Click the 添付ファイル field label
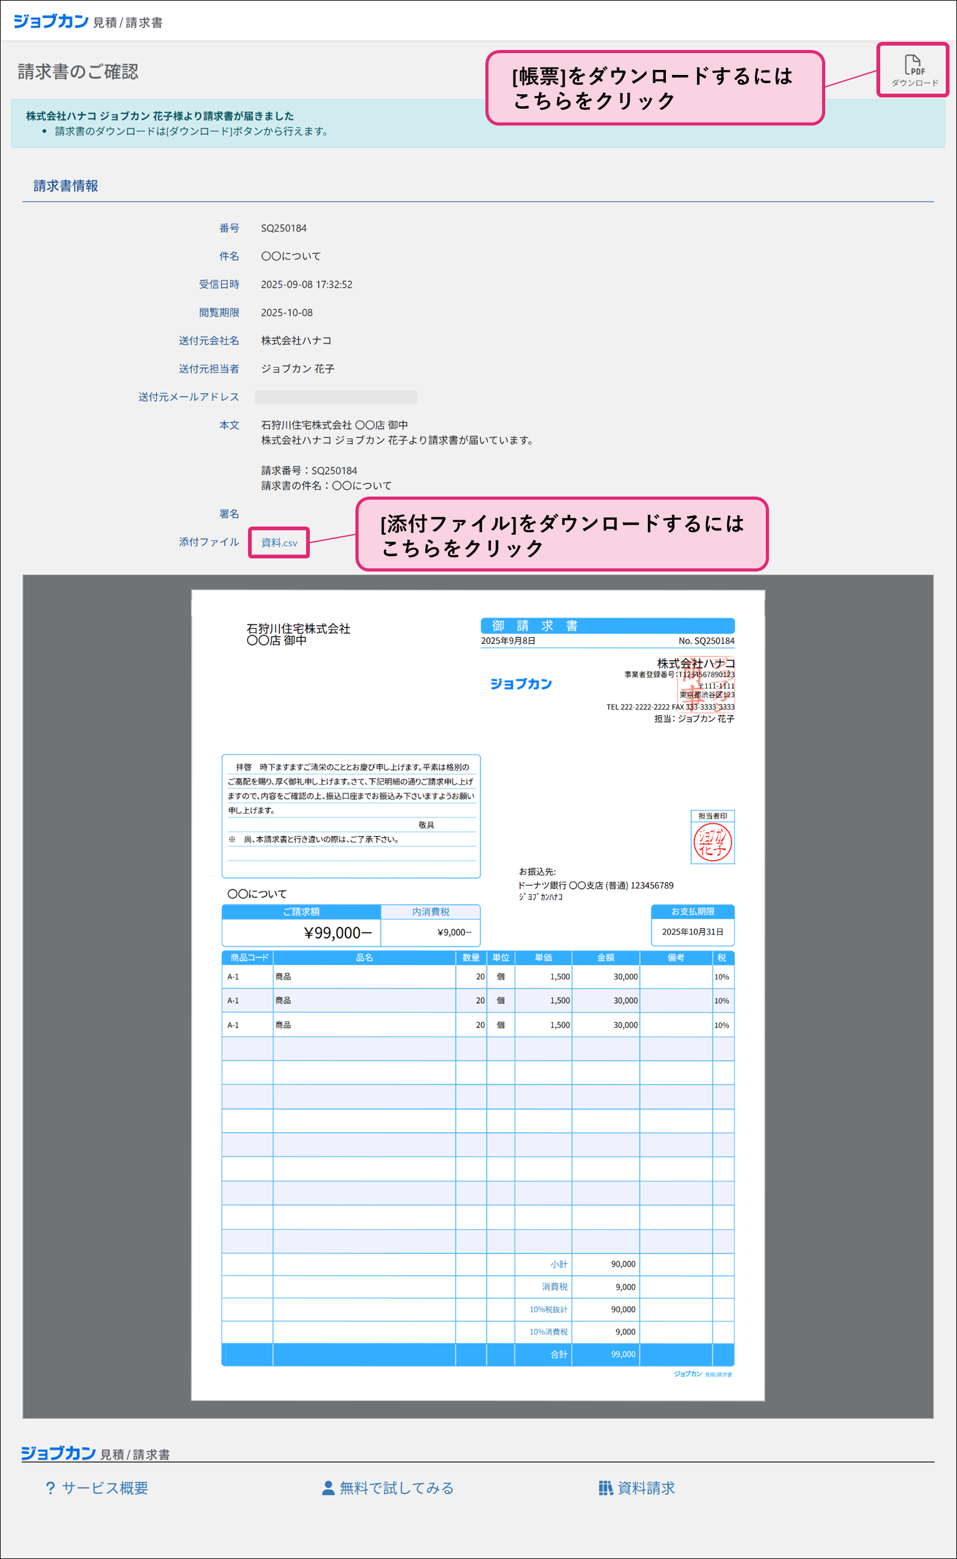Screen dimensions: 957x1559 (209, 542)
